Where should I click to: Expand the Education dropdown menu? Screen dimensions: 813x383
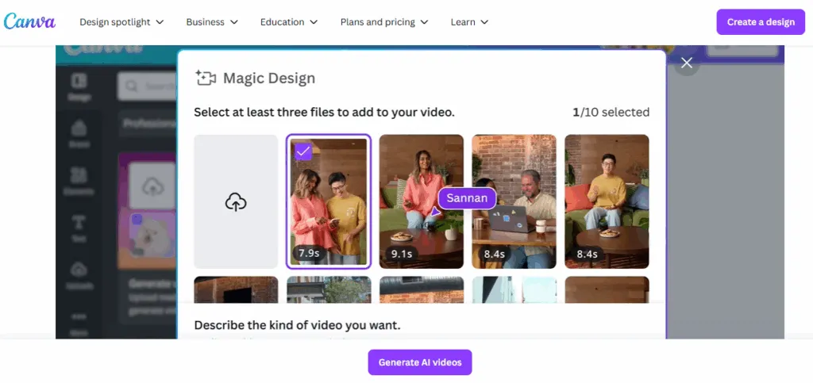tap(288, 22)
